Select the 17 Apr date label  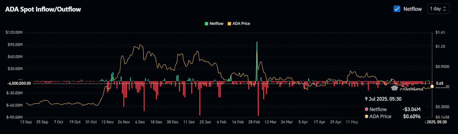click(319, 122)
